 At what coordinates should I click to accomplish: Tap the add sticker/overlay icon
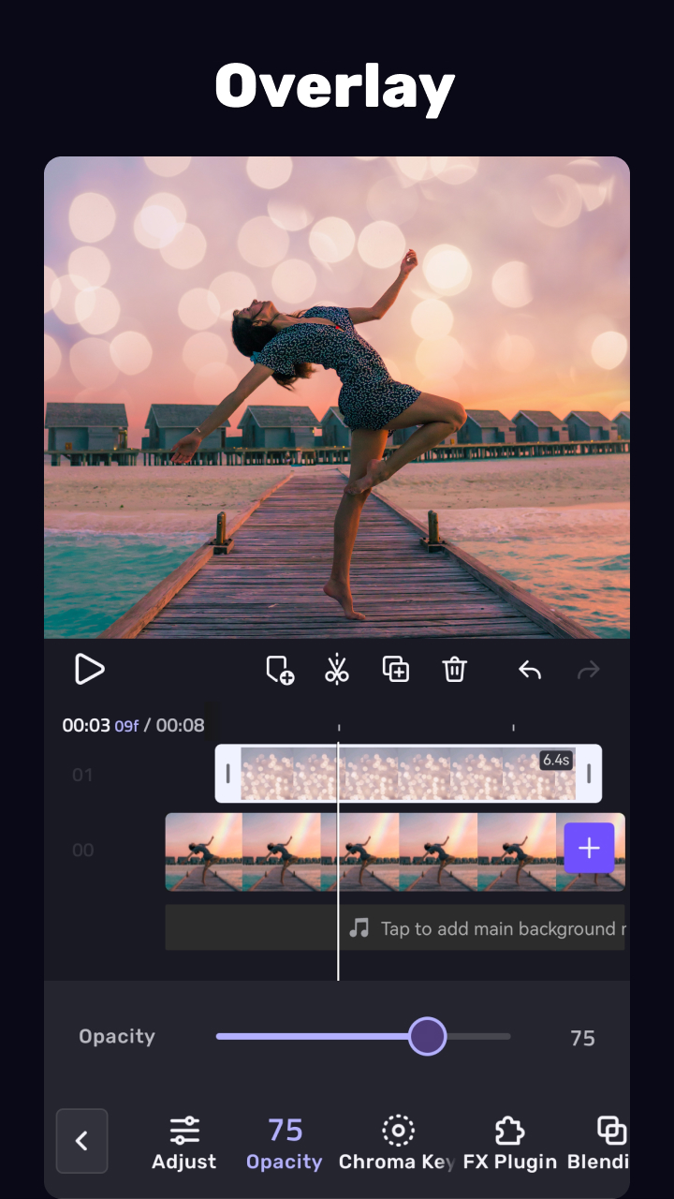(x=280, y=670)
